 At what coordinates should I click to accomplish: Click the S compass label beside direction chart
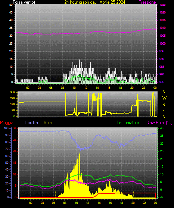(164, 105)
